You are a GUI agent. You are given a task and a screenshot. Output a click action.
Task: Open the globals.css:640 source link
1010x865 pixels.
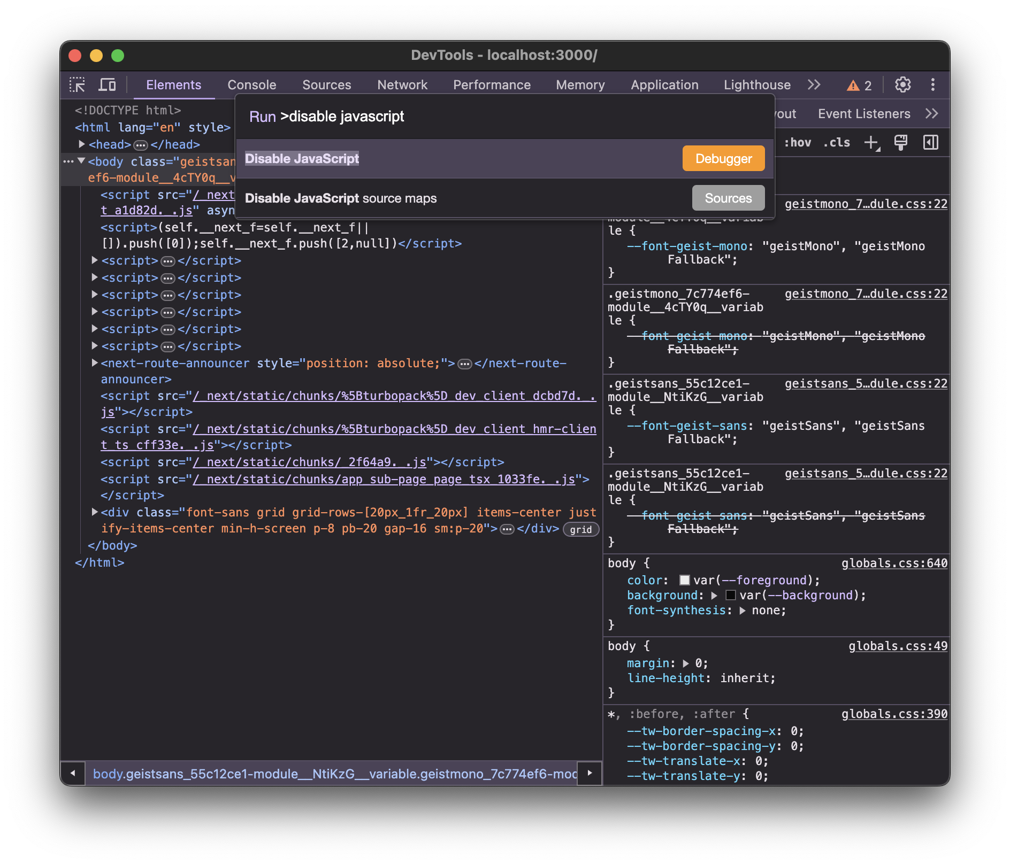[894, 563]
